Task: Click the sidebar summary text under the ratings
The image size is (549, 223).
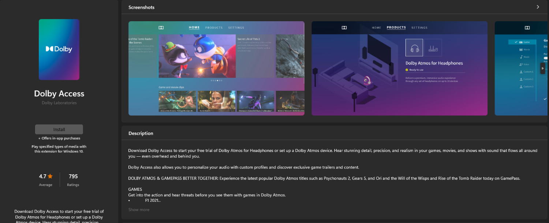Action: (59, 216)
